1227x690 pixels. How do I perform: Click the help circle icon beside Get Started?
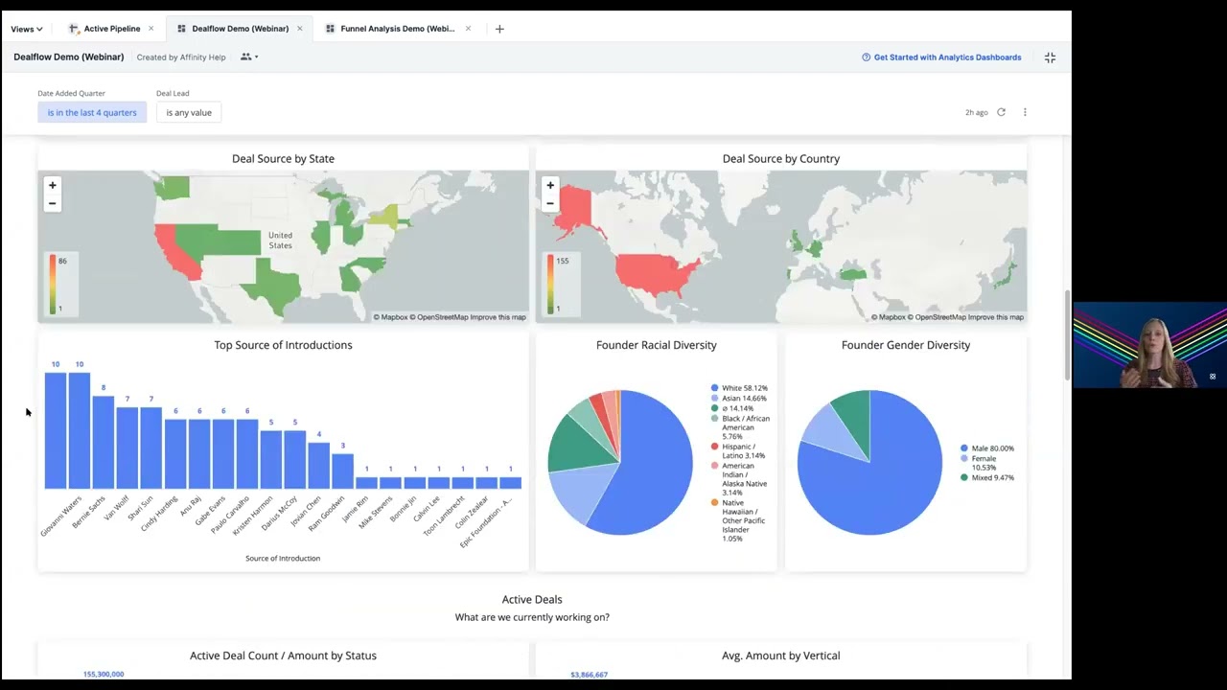[x=866, y=57]
